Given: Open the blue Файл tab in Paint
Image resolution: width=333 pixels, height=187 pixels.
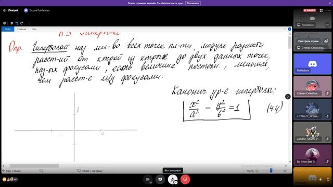Looking at the screenshot, I should click(x=8, y=29).
